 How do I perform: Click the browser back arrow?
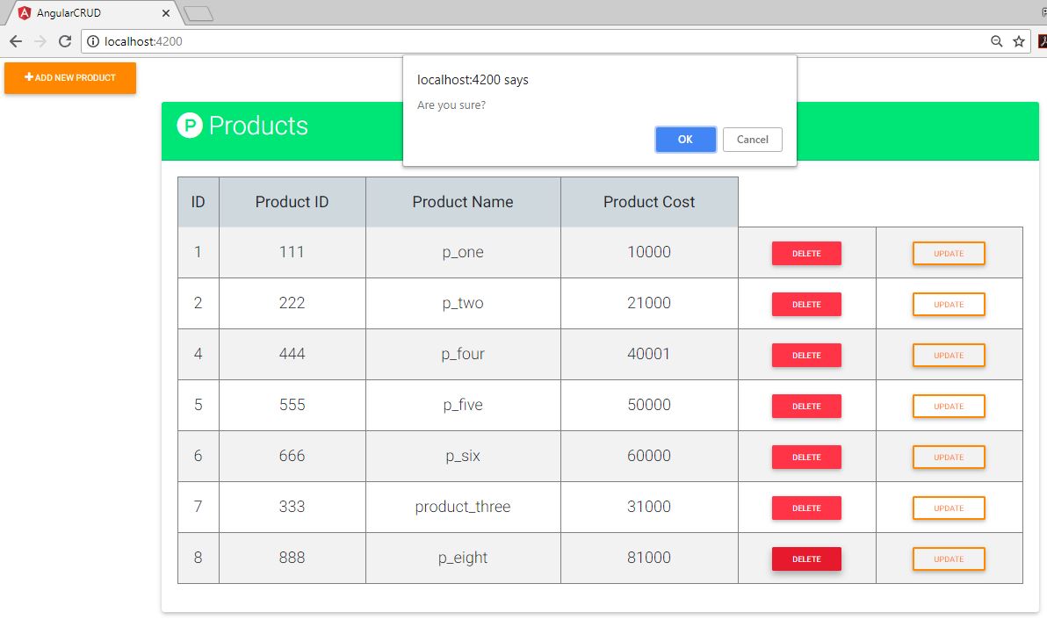pos(15,40)
